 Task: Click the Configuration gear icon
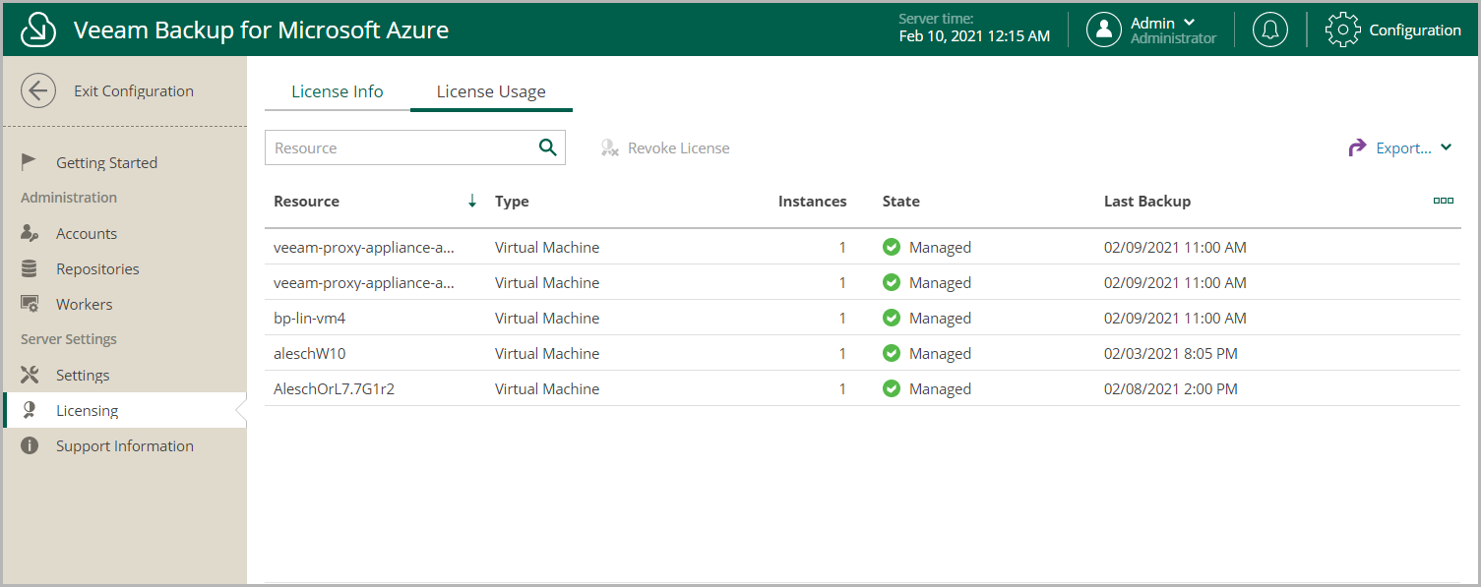[1342, 29]
